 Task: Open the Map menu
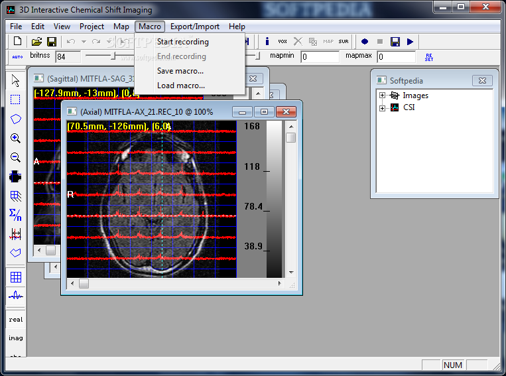121,27
